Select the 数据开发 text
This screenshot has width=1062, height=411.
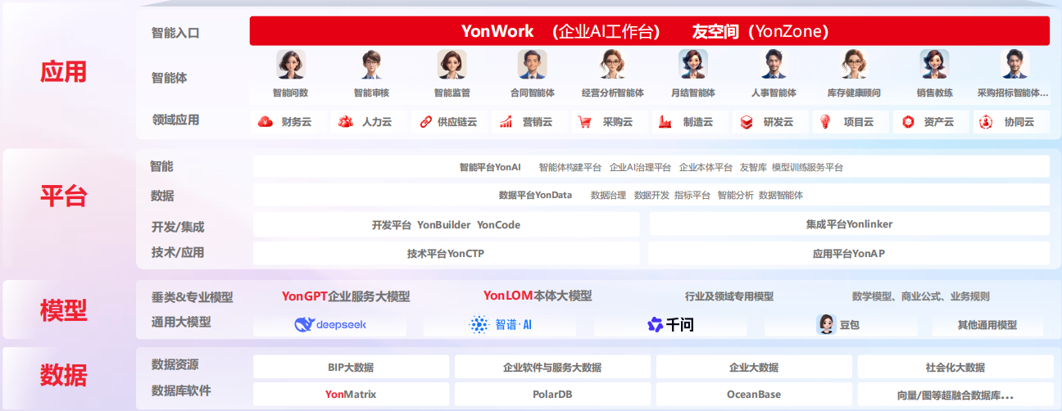(651, 195)
